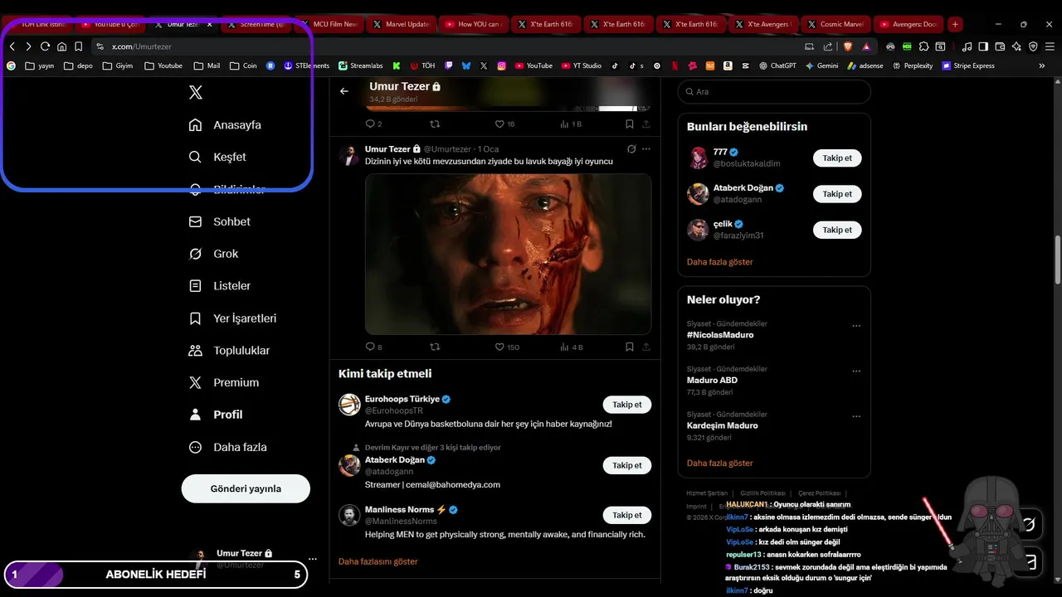The height and width of the screenshot is (597, 1062).
Task: Follow Eurohoops Türkiye with Takip et
Action: (627, 405)
